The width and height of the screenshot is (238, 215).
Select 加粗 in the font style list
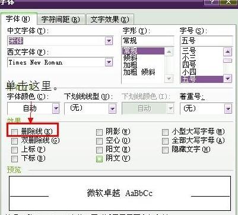point(144,65)
